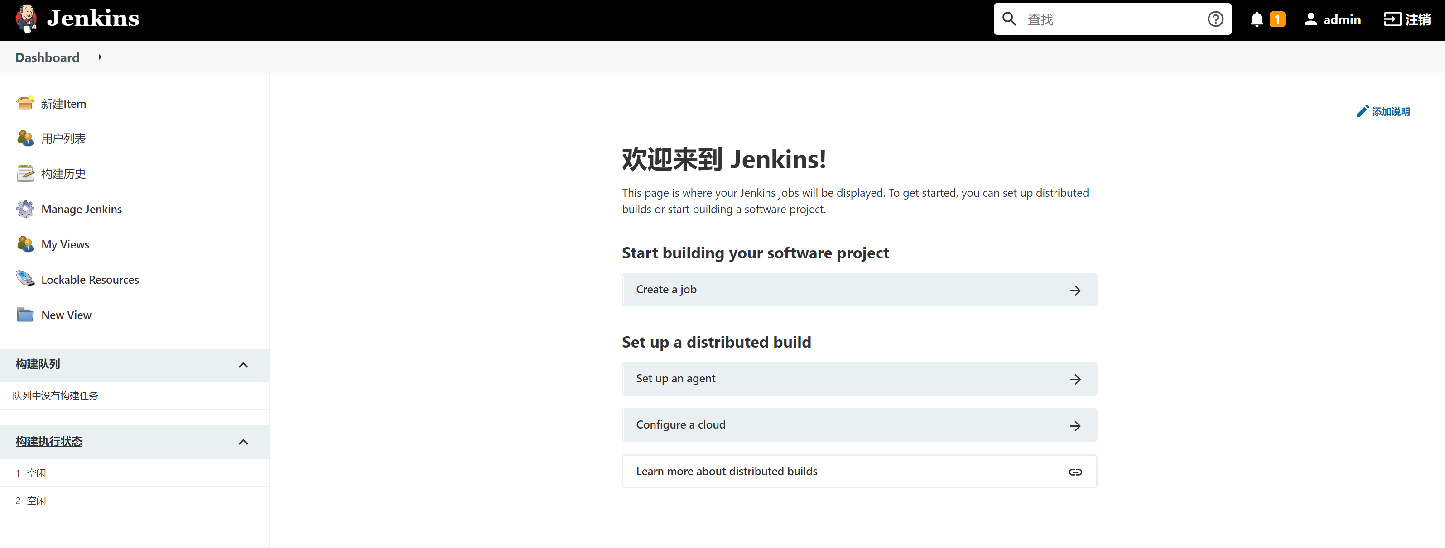Click the orange notification count badge
1445x548 pixels.
point(1277,19)
